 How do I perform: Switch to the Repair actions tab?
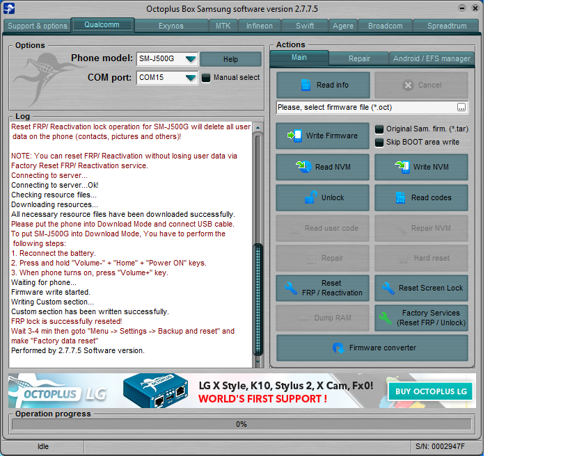pyautogui.click(x=359, y=58)
